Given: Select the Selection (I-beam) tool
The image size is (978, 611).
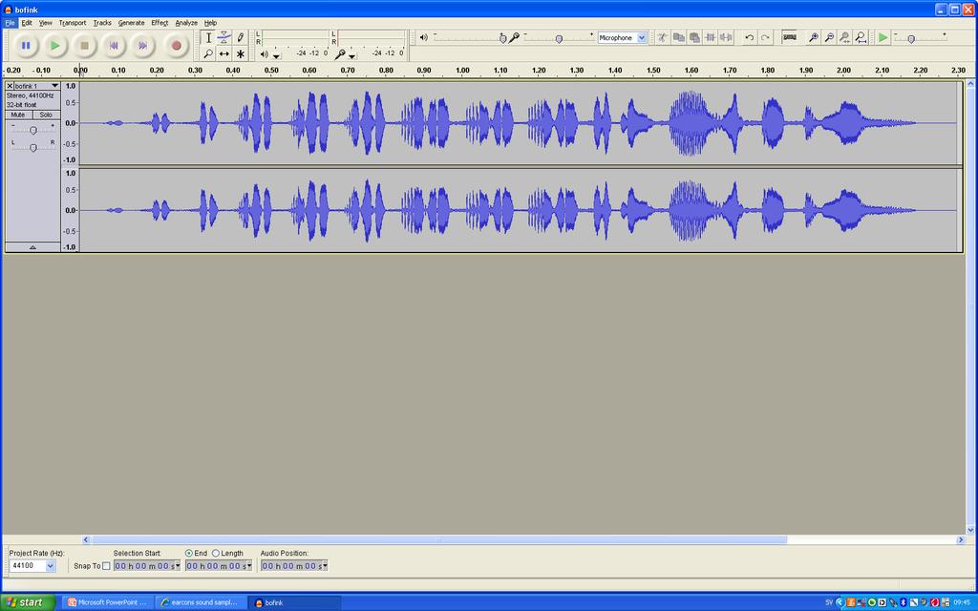Looking at the screenshot, I should [x=208, y=37].
